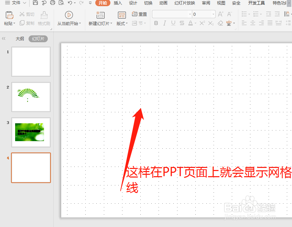This screenshot has height=227, width=292.
Task: Toggle bold formatting
Action: 156,23
